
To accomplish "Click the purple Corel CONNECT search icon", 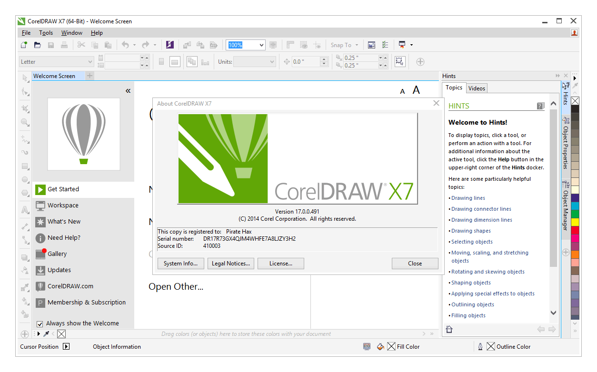I will tap(170, 45).
